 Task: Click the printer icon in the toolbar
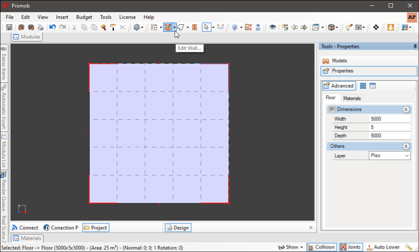coord(41,27)
